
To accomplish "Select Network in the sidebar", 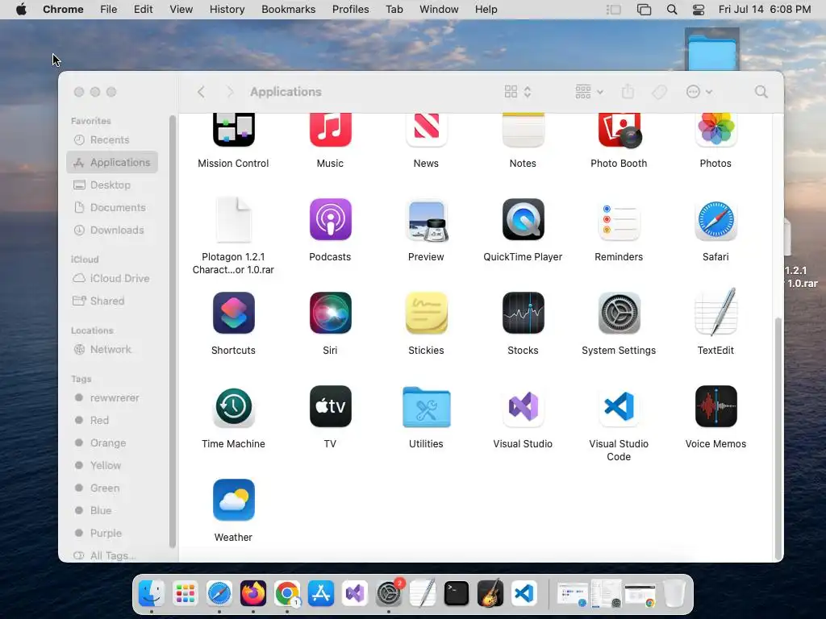I will click(x=112, y=350).
